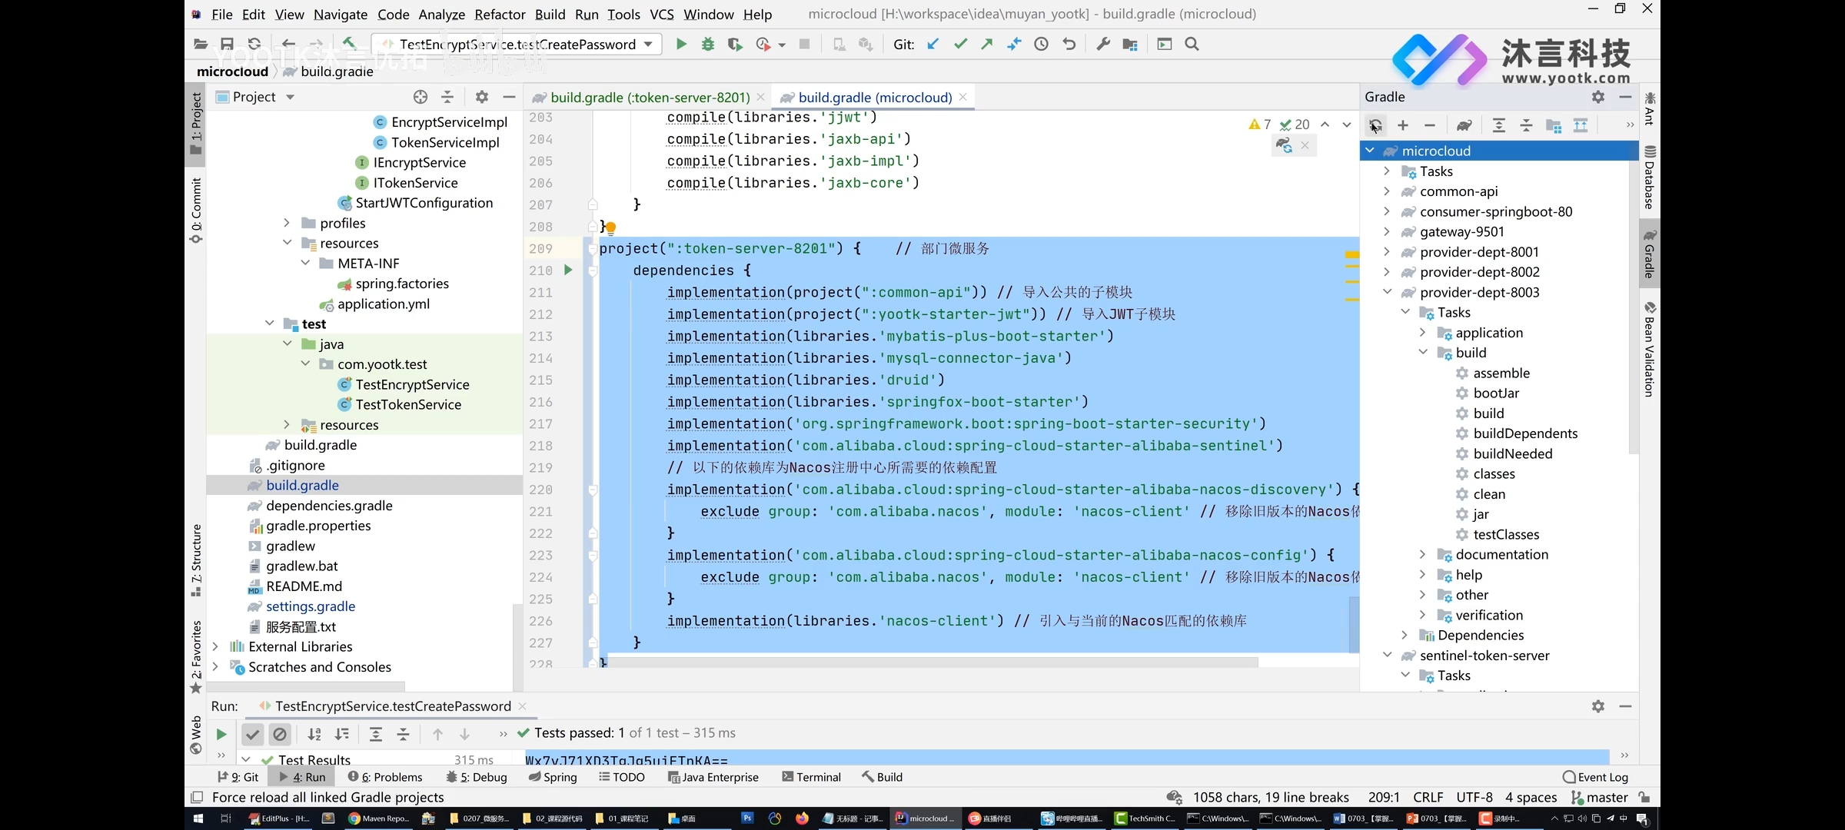Open the VCS menu
The width and height of the screenshot is (1845, 830).
(661, 14)
